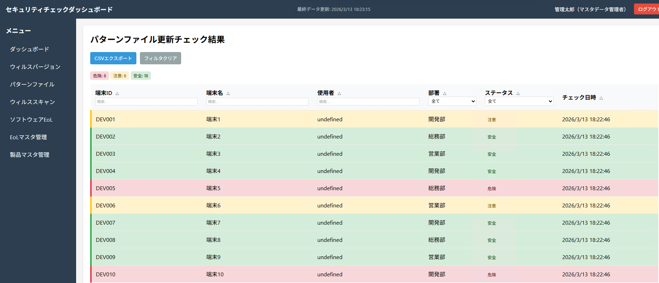Viewport: 659px width, 283px height.
Task: Open the 部署 filter dropdown
Action: click(452, 101)
